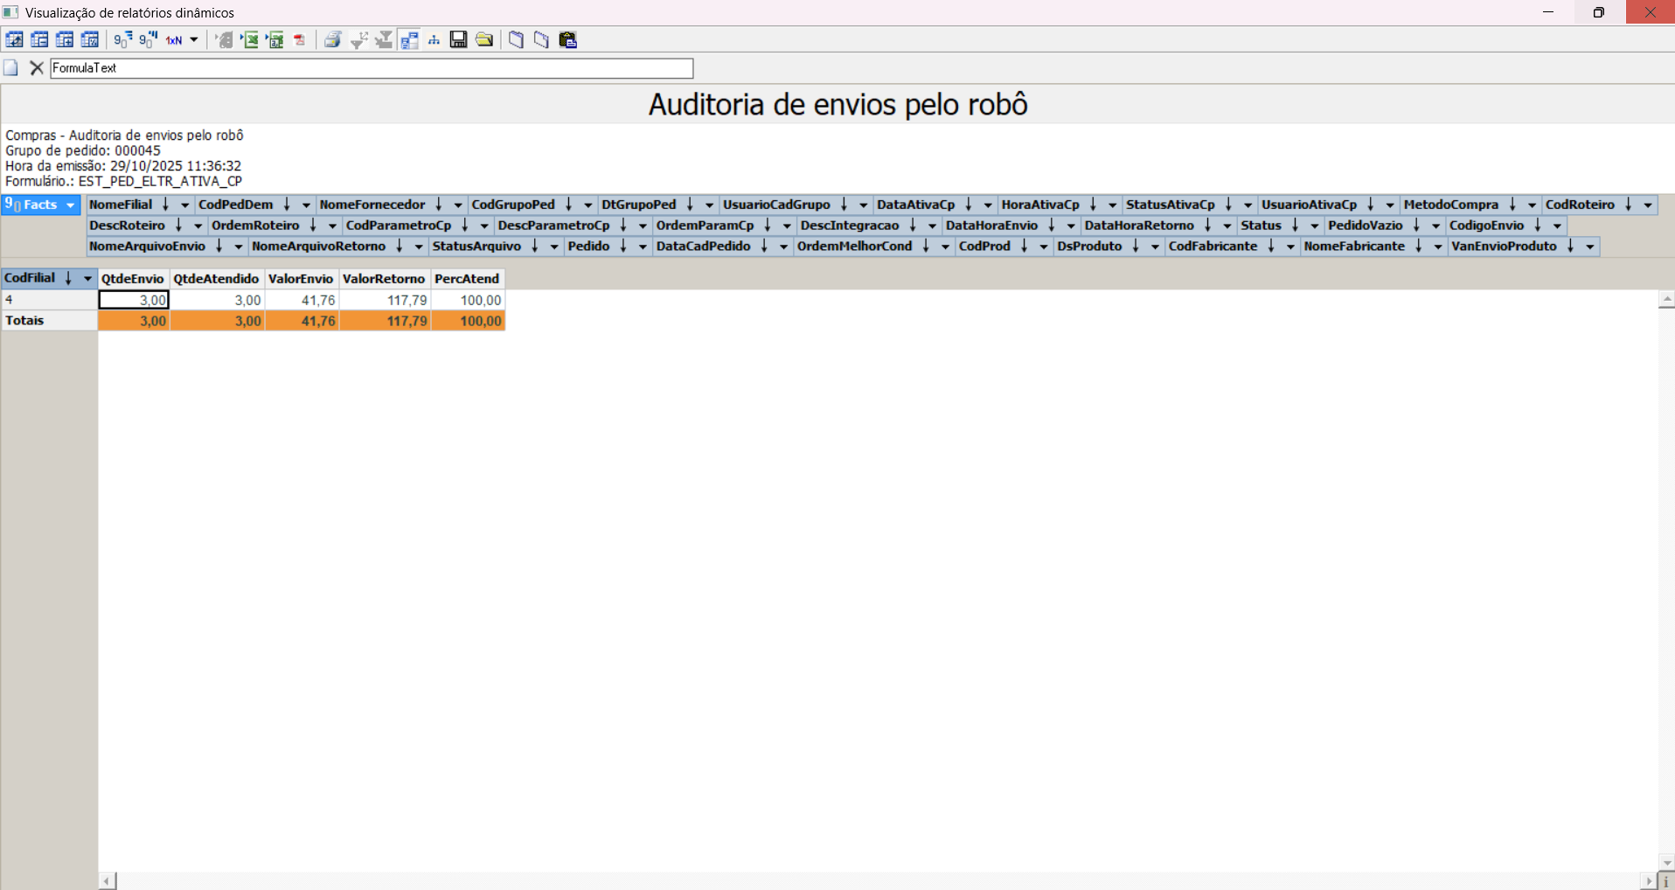Screen dimensions: 1675x890
Task: Click the export to Excel icon
Action: 250,40
